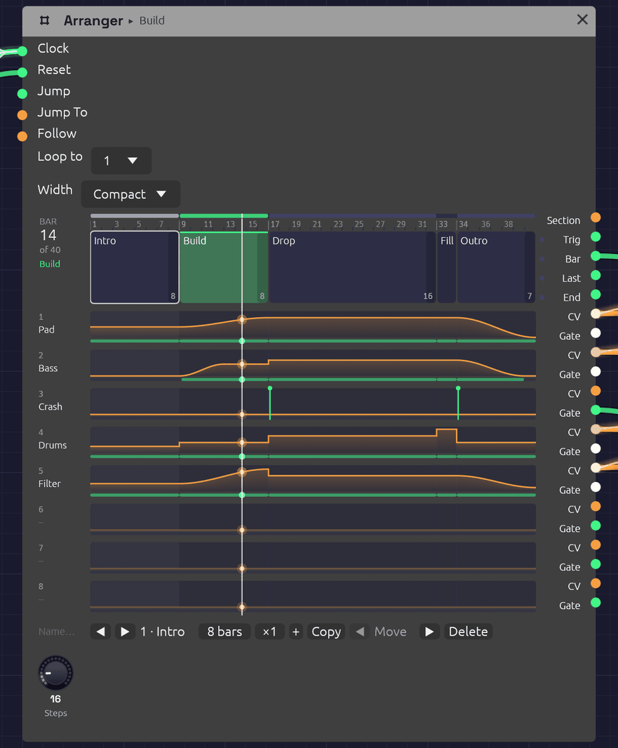The width and height of the screenshot is (618, 748).
Task: Select the Intro section block
Action: click(135, 267)
